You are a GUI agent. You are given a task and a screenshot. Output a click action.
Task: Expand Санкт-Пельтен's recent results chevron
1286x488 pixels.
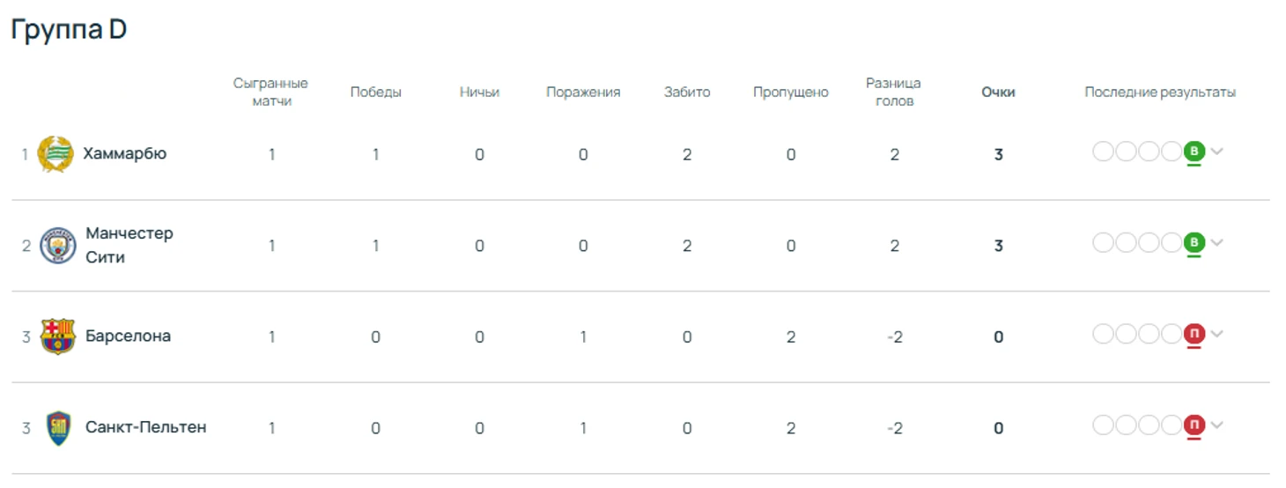(x=1217, y=425)
